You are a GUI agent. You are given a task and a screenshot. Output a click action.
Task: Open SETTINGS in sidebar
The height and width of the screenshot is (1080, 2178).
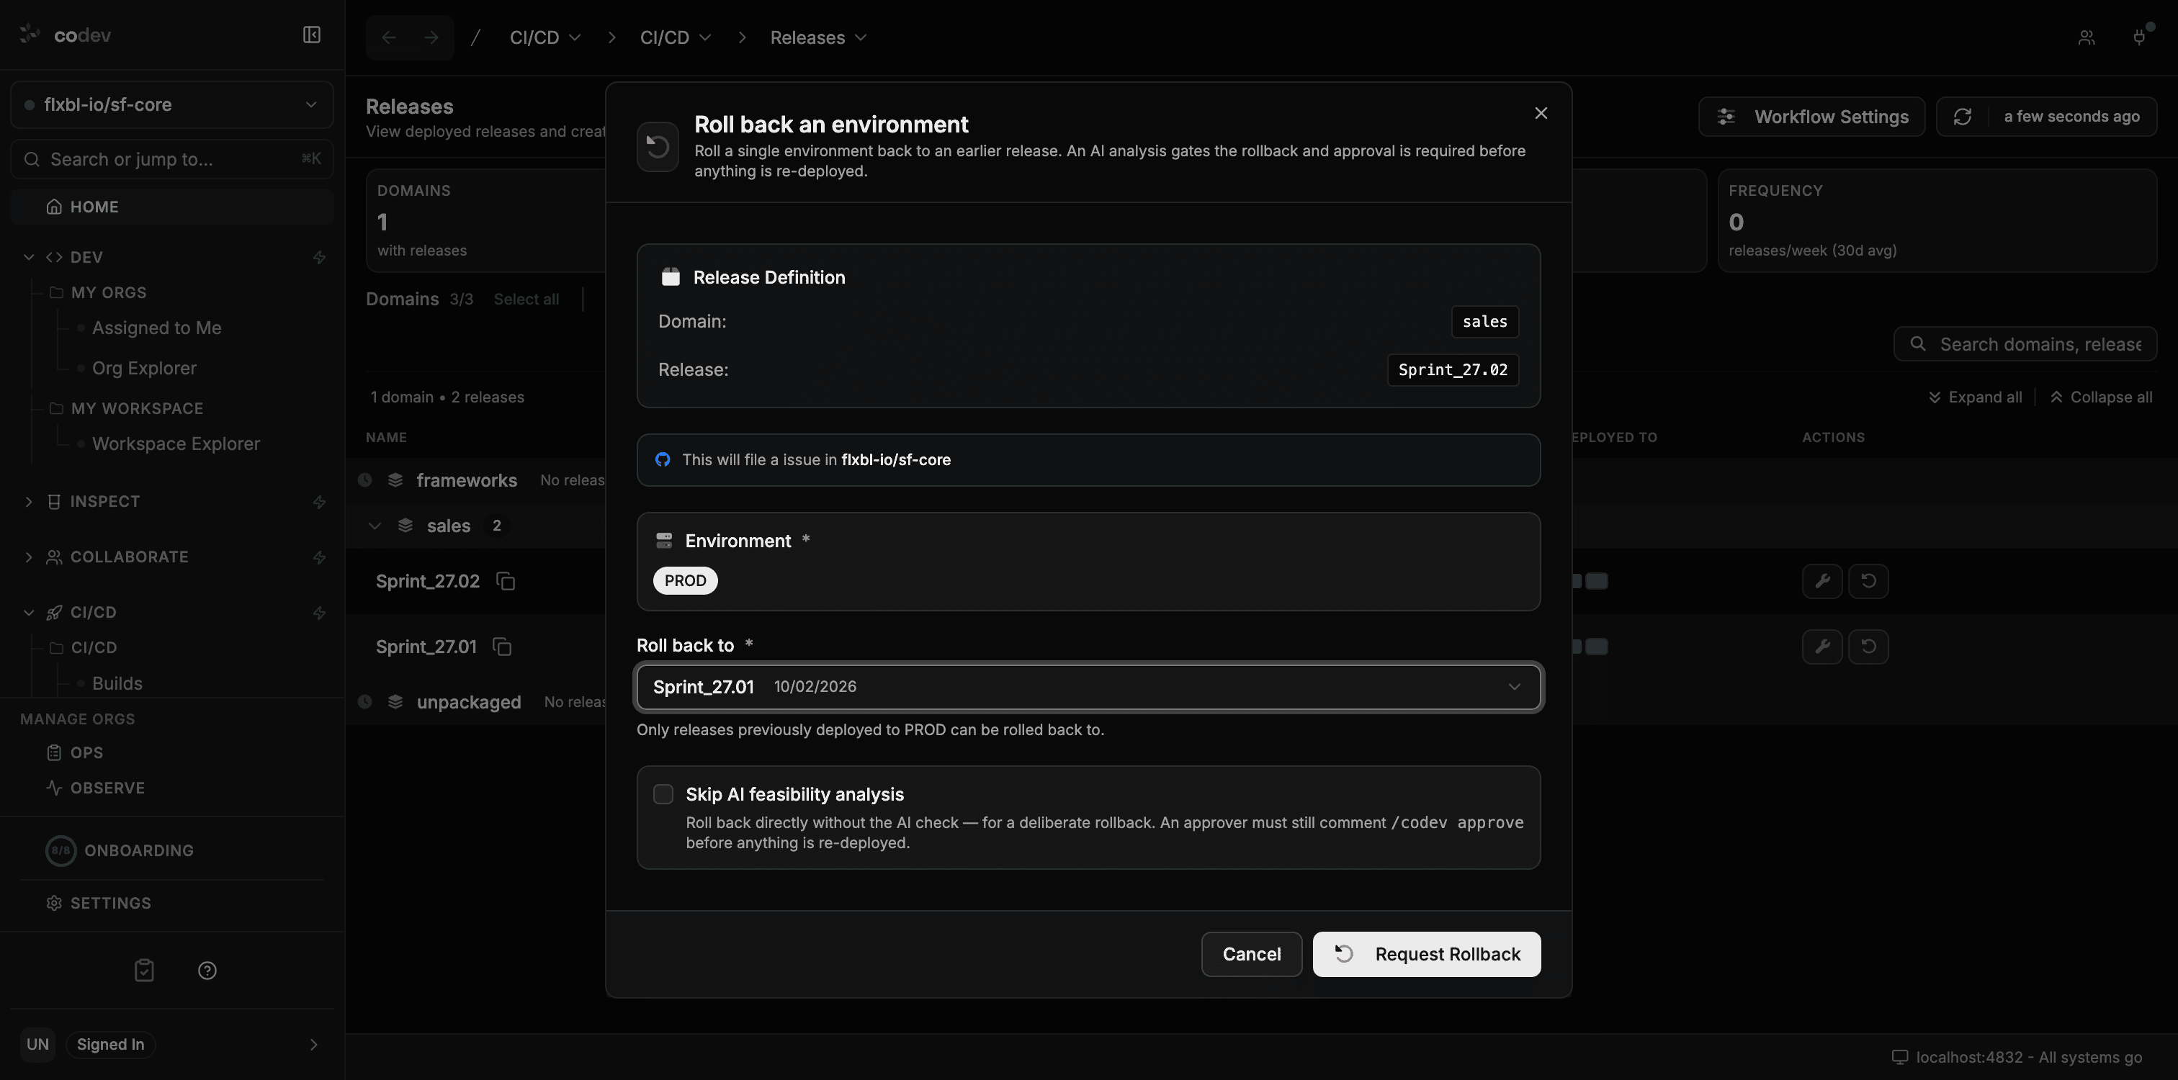[110, 904]
